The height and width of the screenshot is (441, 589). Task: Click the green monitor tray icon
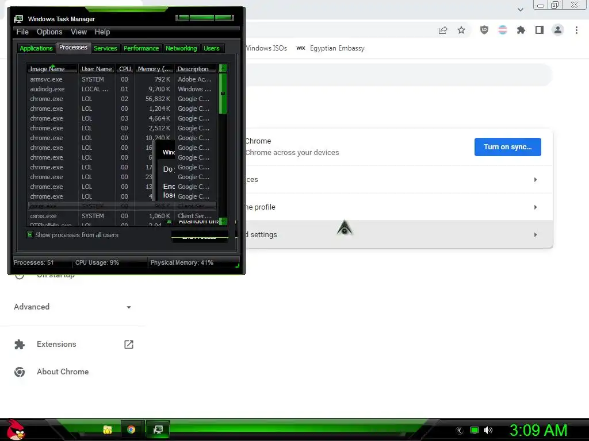point(475,430)
